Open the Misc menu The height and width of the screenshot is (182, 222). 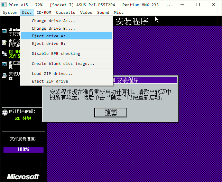click(x=119, y=12)
